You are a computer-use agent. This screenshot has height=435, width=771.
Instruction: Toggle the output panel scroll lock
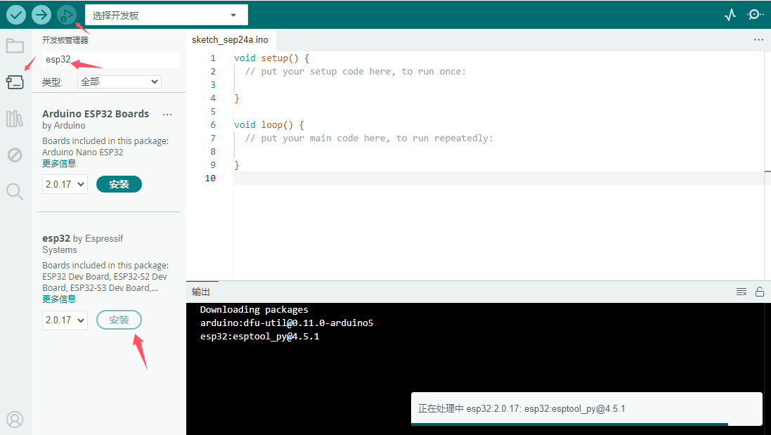(x=759, y=292)
